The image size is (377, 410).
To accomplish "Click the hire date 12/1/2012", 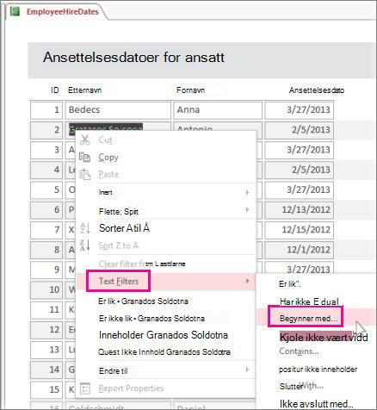I will (x=299, y=250).
